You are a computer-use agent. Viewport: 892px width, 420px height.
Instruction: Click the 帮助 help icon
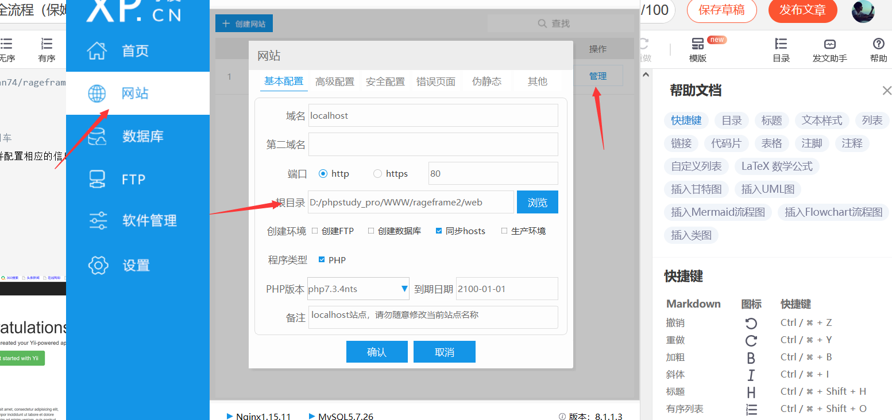coord(878,50)
